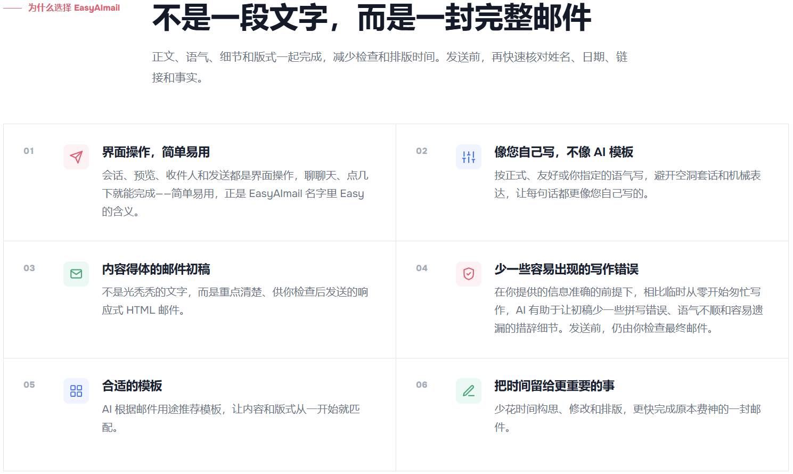Click the pencil icon beside 把时间留给更重要的事
This screenshot has width=793, height=474.
point(469,391)
